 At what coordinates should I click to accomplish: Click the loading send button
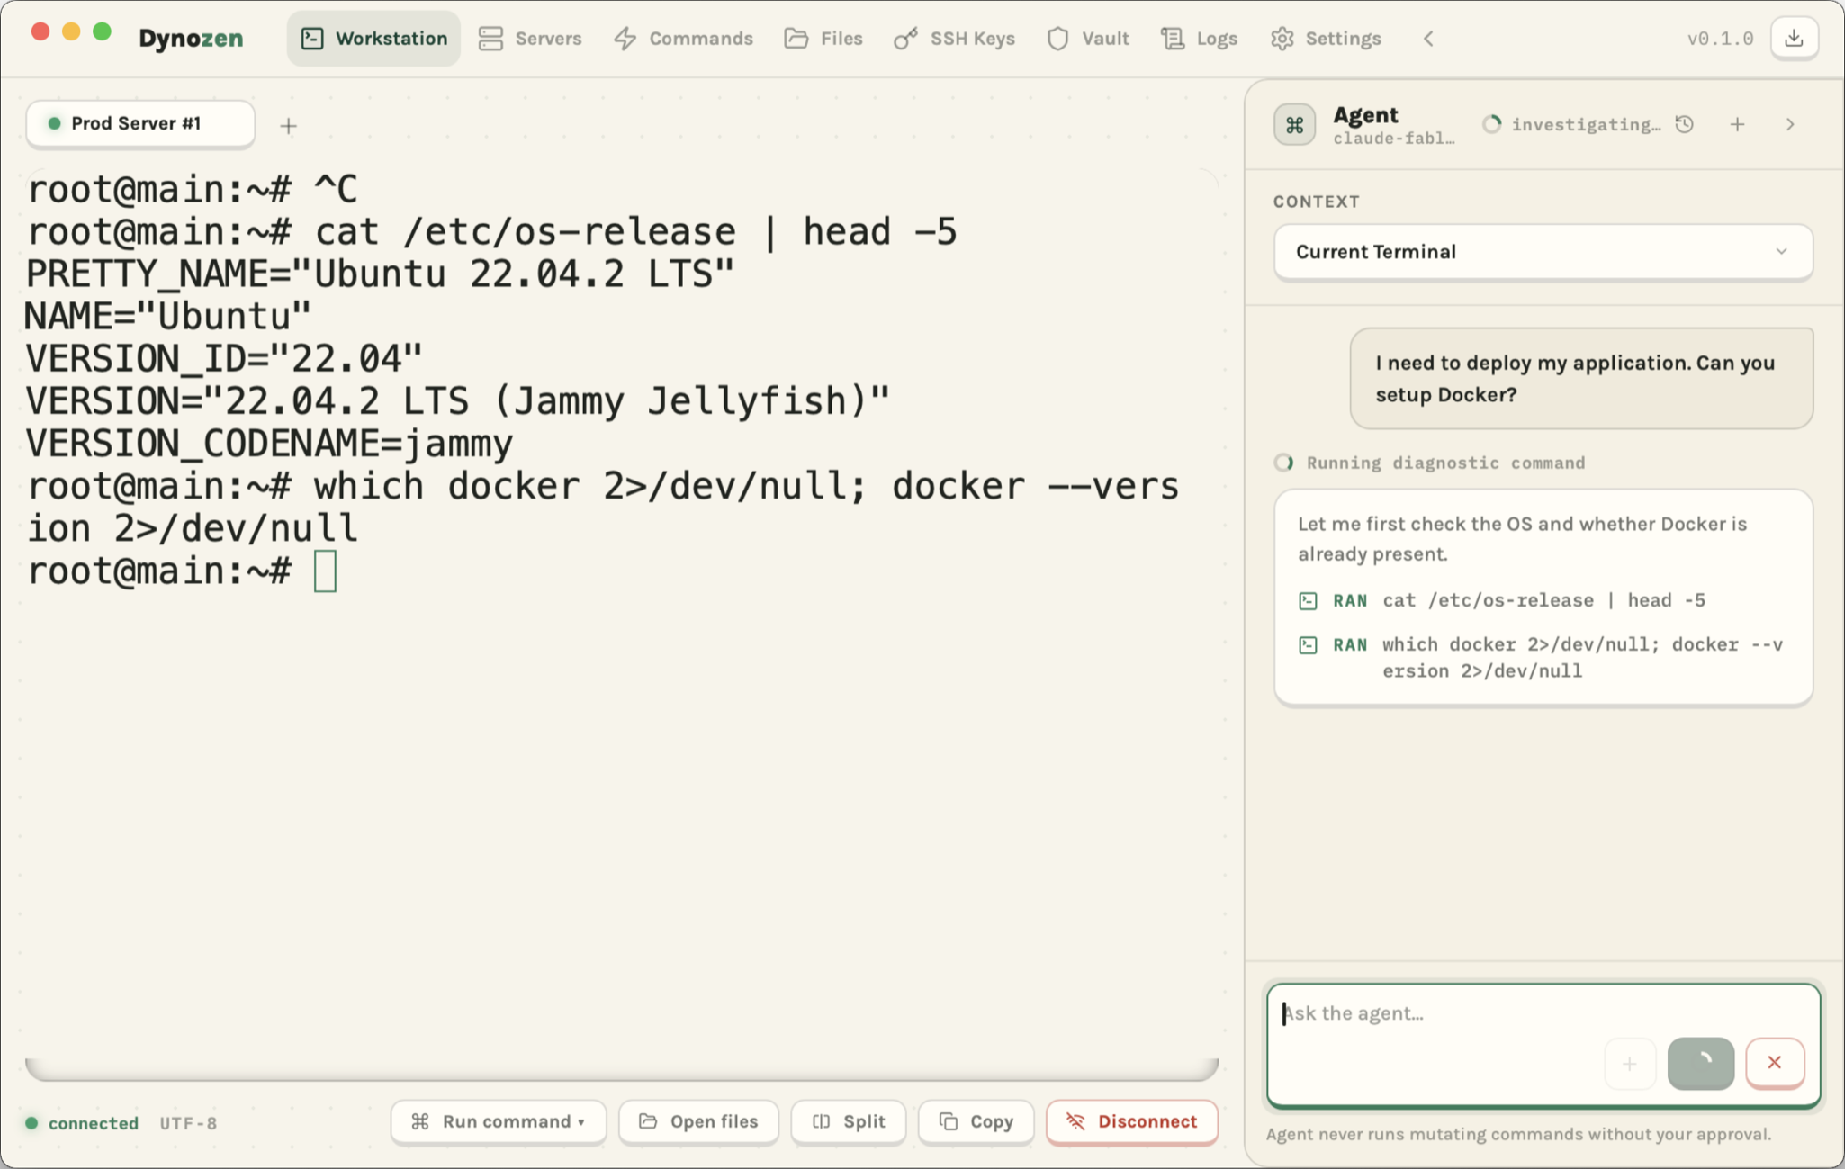(x=1700, y=1064)
